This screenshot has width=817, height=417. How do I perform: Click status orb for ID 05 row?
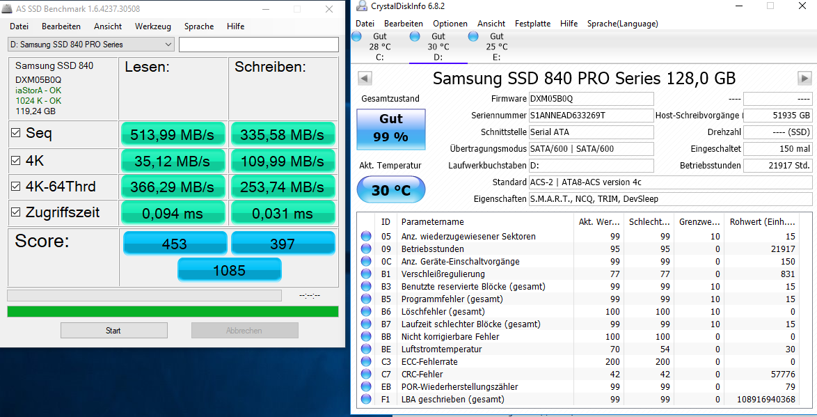click(366, 236)
